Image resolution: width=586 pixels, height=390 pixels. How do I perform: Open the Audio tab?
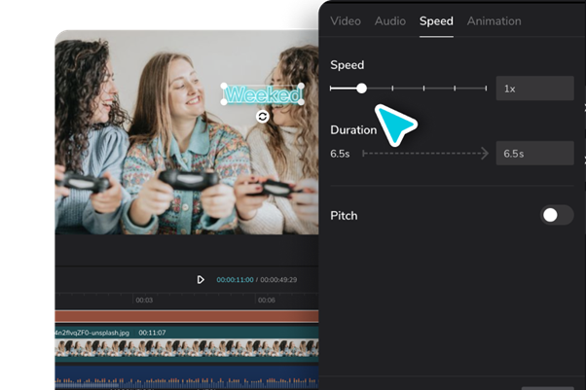coord(390,21)
